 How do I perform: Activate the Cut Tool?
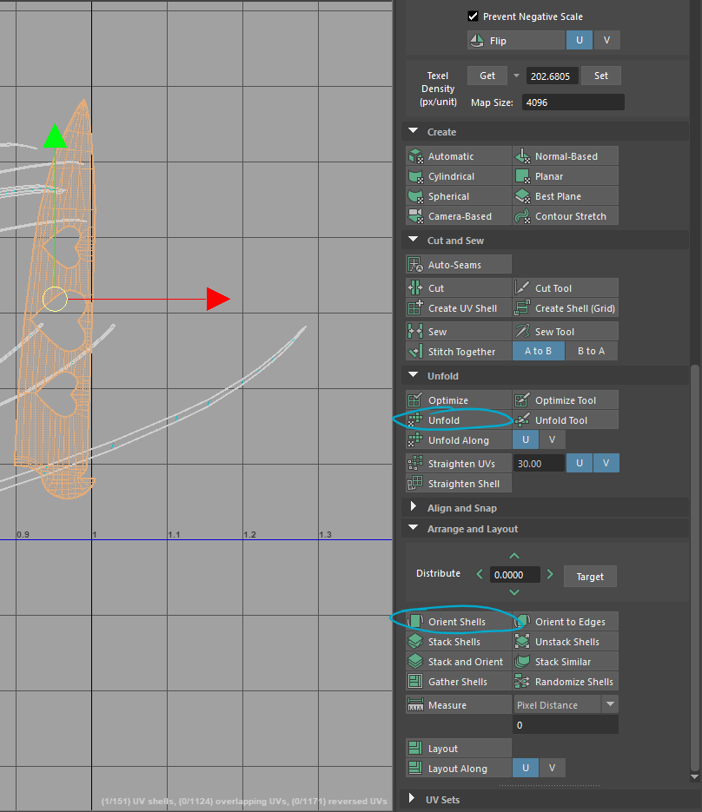(566, 288)
